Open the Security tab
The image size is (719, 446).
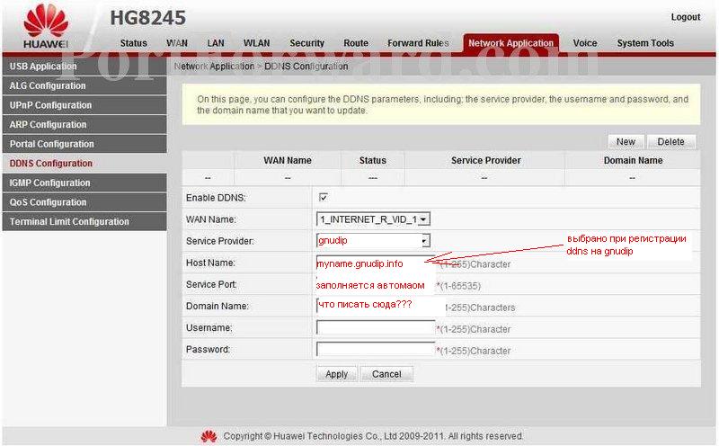[306, 43]
